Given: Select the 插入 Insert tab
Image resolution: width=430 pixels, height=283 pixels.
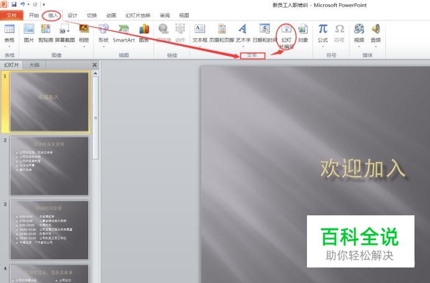Looking at the screenshot, I should tap(53, 16).
